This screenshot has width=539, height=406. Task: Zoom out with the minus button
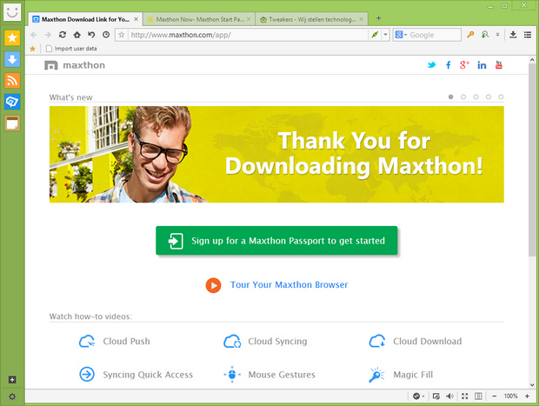click(x=494, y=396)
